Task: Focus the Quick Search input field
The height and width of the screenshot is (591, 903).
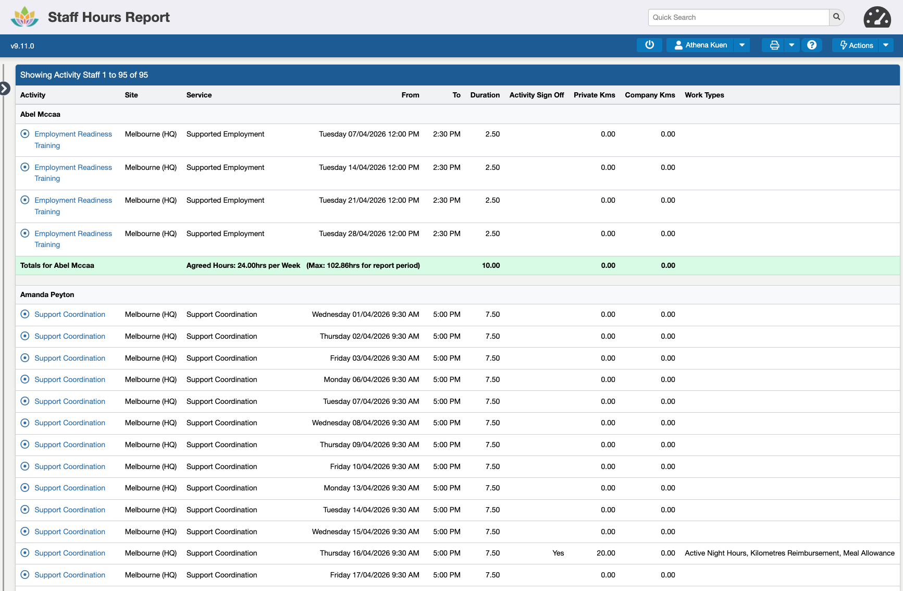Action: coord(738,17)
